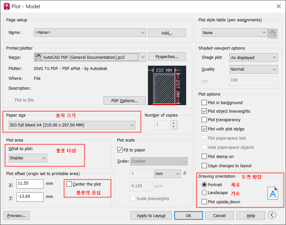Collapse dialog with the round arrow icon
Image resolution: width=286 pixels, height=225 pixels.
click(x=272, y=215)
